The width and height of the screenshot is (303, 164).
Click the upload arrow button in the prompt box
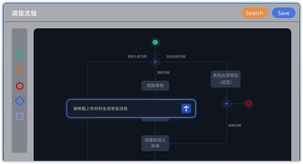186,108
